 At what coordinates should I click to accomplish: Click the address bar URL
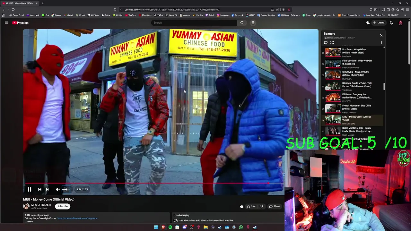point(172,10)
